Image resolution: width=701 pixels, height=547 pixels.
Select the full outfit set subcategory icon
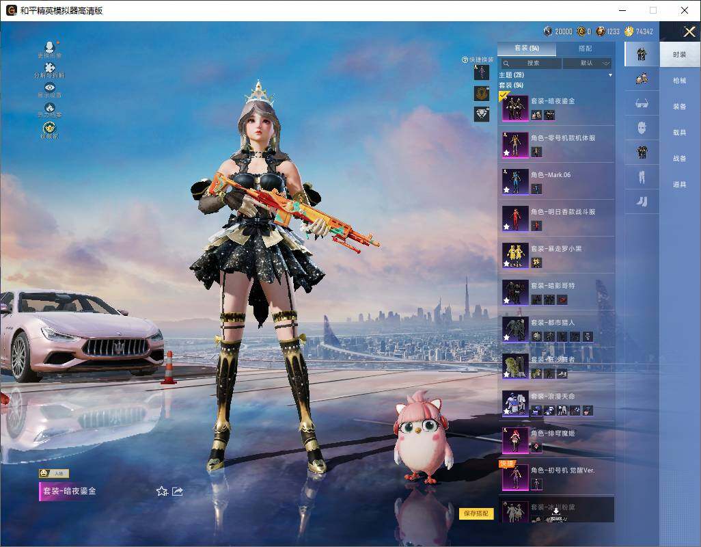pos(642,54)
